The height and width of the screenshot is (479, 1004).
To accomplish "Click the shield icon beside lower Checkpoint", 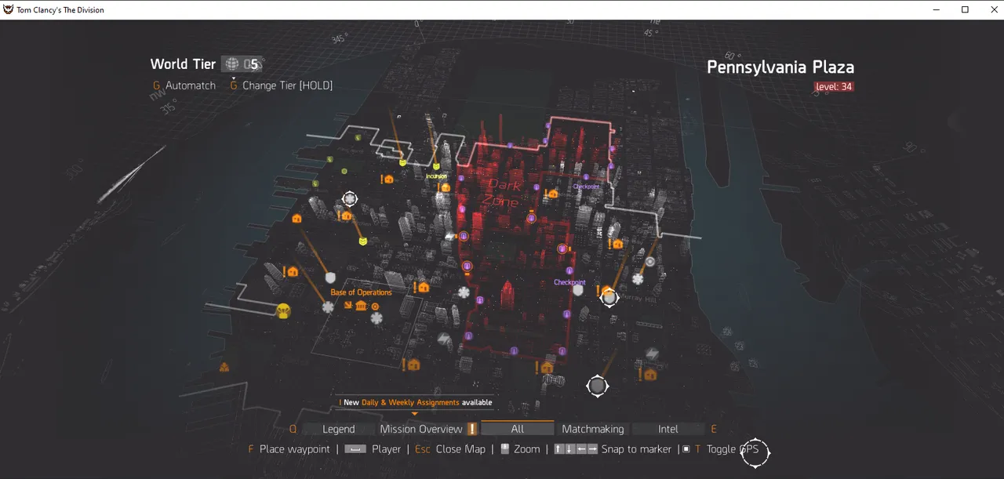I will 578,290.
